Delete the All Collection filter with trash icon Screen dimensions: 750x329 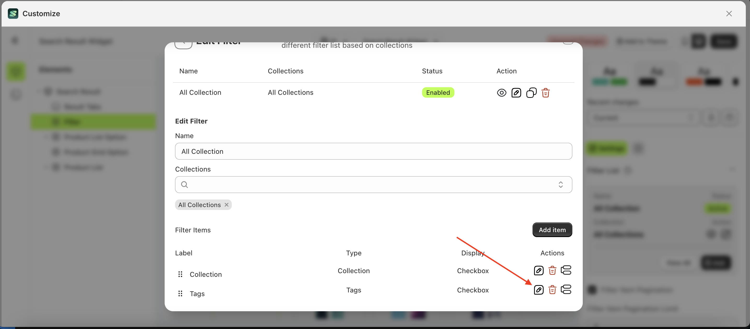coord(546,92)
